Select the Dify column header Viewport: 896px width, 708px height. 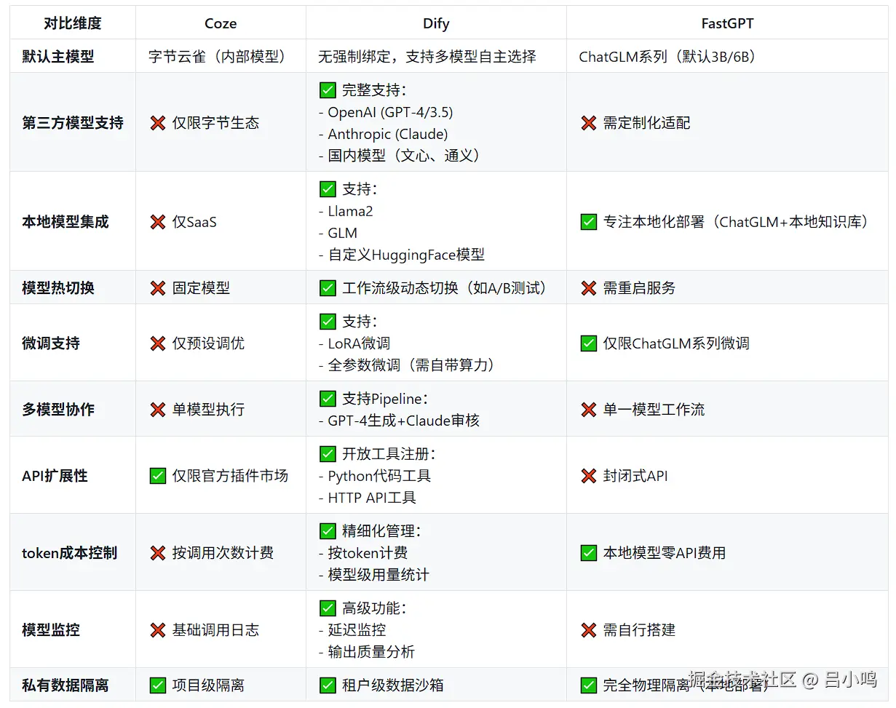click(x=436, y=23)
